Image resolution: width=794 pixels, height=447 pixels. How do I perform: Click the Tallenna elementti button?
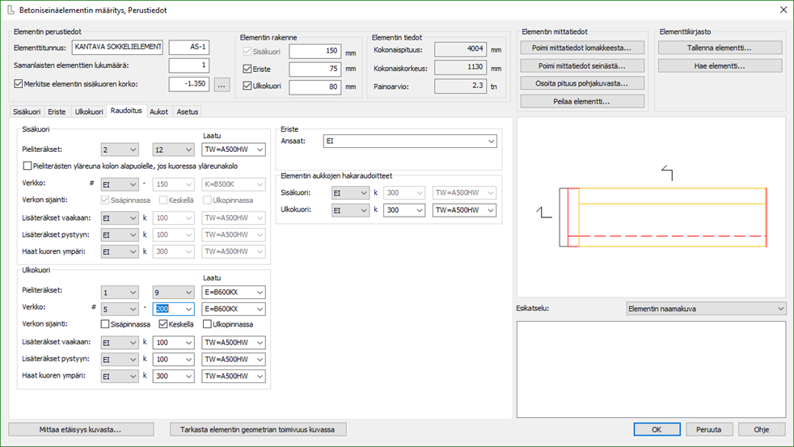point(720,48)
